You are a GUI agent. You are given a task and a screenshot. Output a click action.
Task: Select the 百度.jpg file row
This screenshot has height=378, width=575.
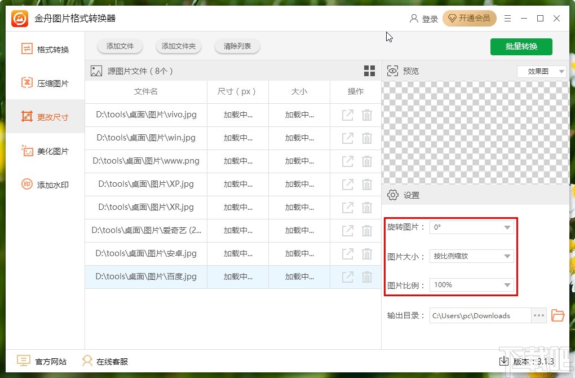point(145,276)
